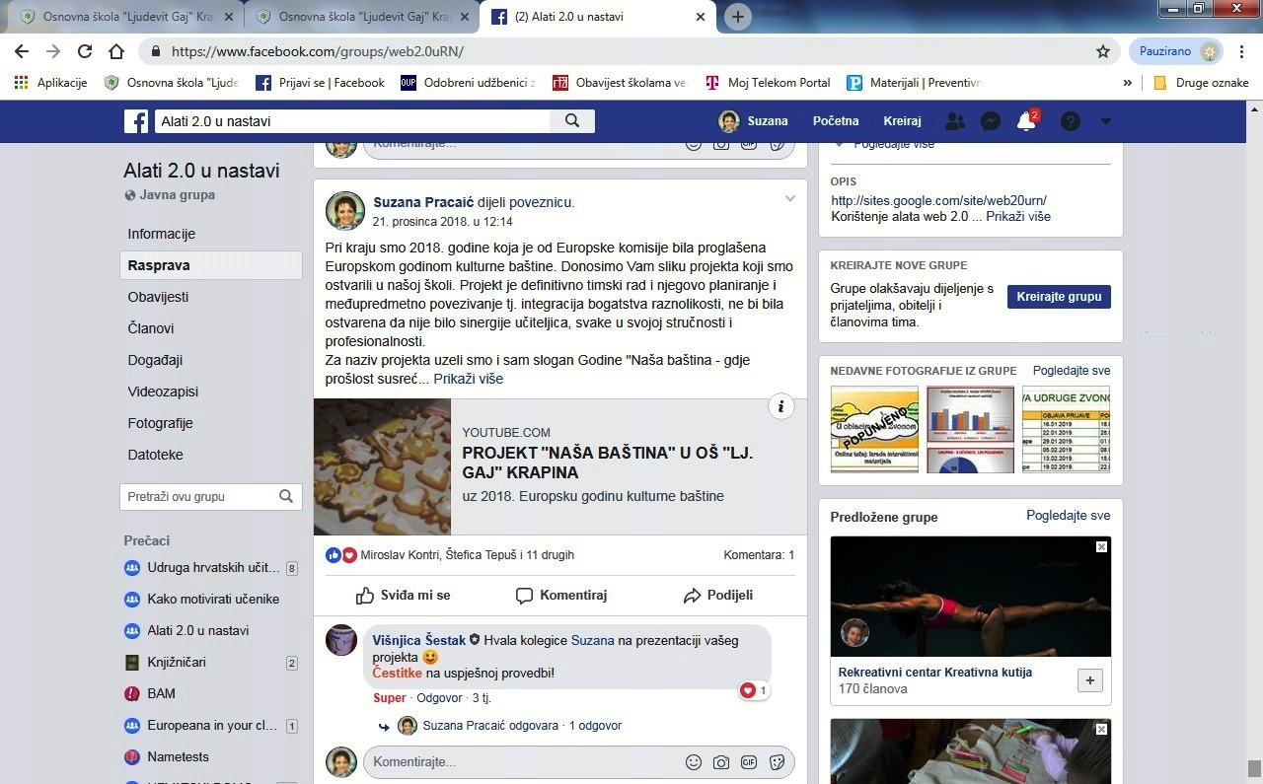Viewport: 1263px width, 784px height.
Task: Click the like reaction icon under the post
Action: tap(334, 555)
